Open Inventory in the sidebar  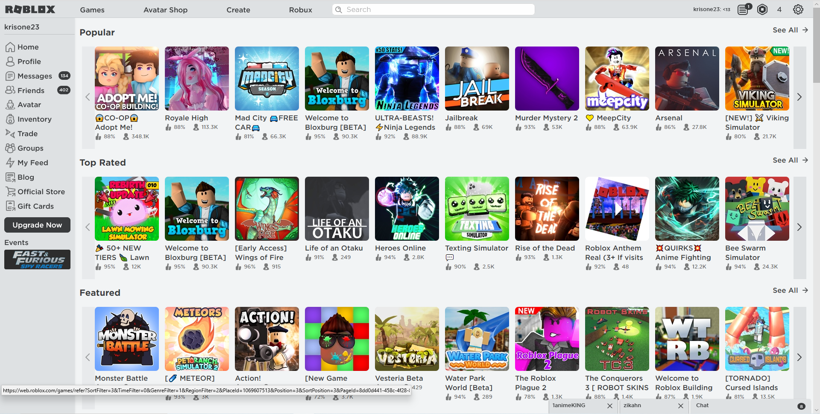pos(28,119)
